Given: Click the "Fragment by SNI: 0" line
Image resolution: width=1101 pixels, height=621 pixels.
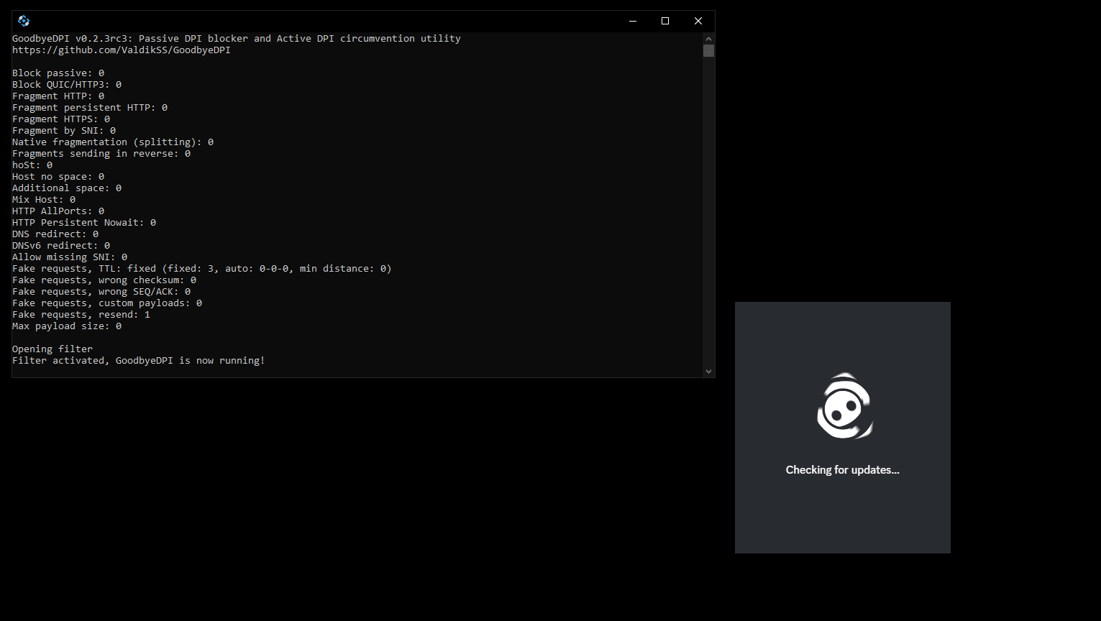Looking at the screenshot, I should (64, 131).
